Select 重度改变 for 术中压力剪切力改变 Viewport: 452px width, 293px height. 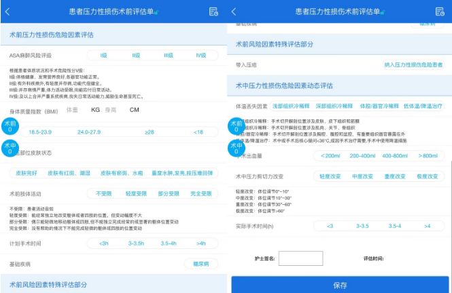point(395,176)
